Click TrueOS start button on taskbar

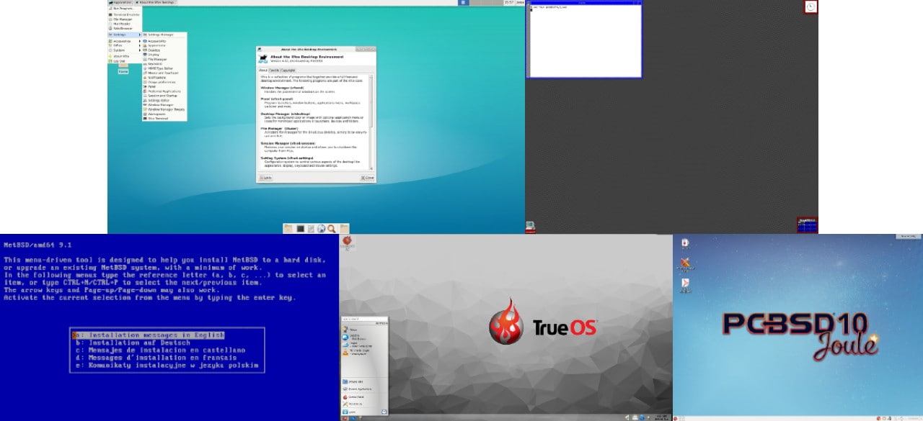[x=345, y=417]
